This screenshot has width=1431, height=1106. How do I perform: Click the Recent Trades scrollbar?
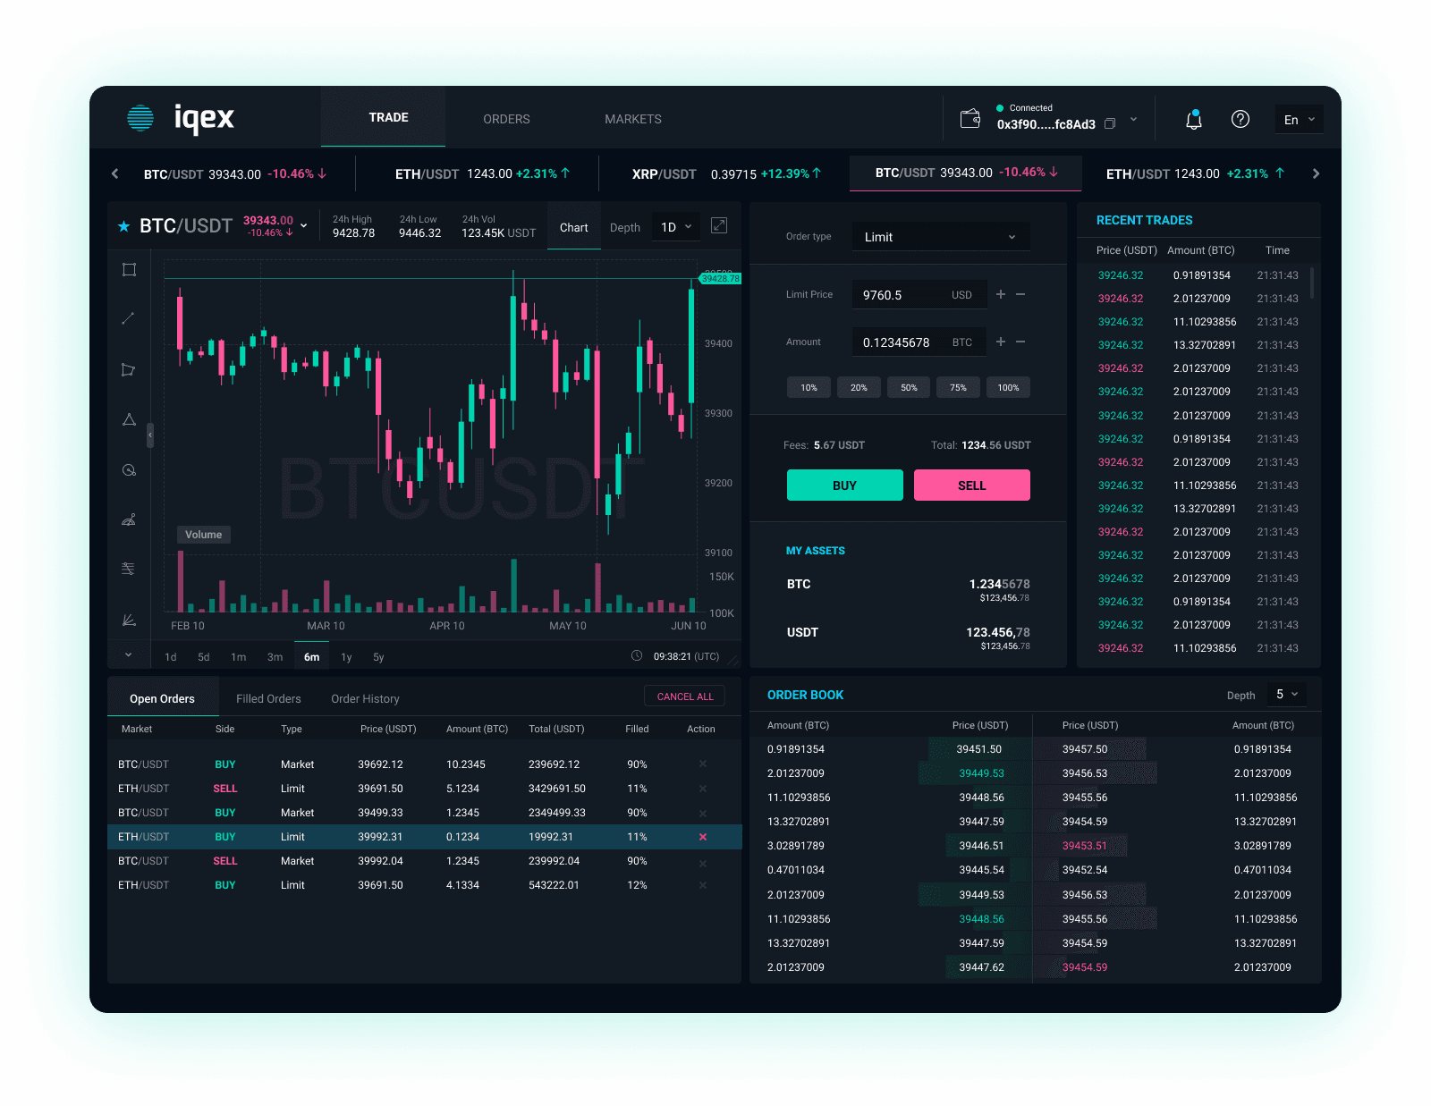coord(1312,283)
